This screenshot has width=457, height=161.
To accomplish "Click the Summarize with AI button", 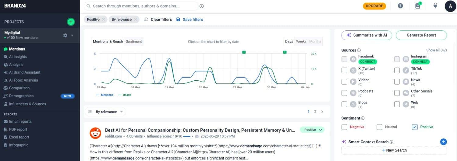I will click(367, 35).
